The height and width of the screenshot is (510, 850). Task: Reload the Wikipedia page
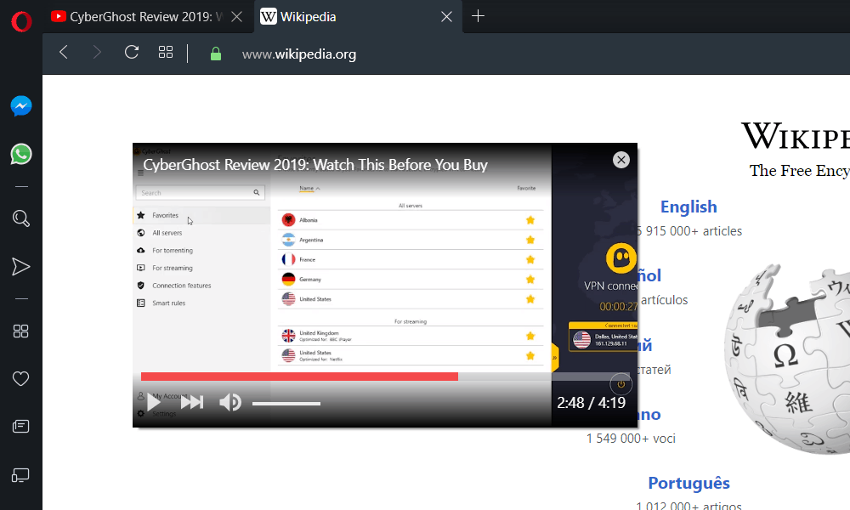[x=132, y=53]
